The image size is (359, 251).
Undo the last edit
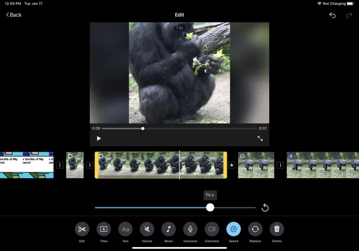[x=333, y=15]
